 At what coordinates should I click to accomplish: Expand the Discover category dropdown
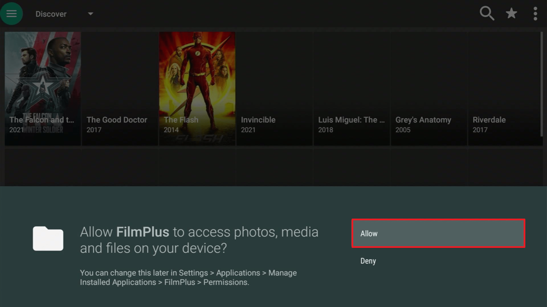91,14
